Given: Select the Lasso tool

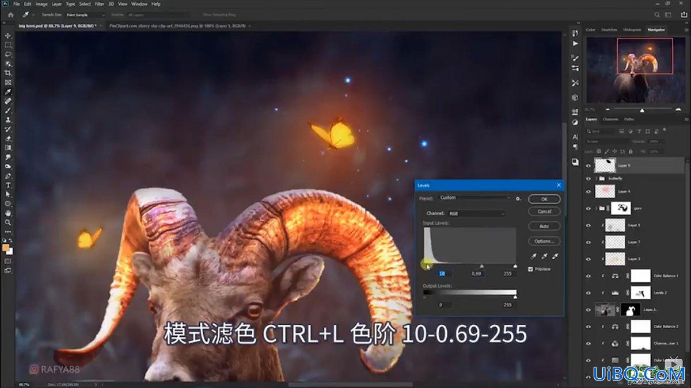Looking at the screenshot, I should coord(8,54).
